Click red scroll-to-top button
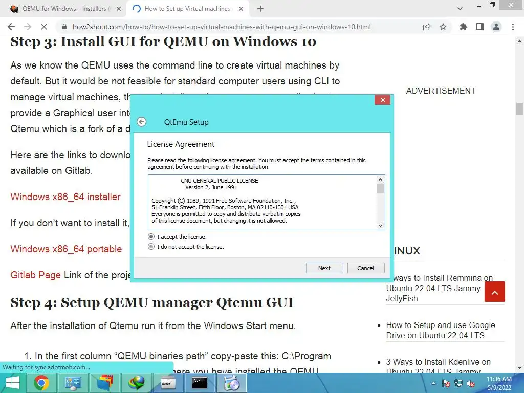524x393 pixels. [495, 292]
